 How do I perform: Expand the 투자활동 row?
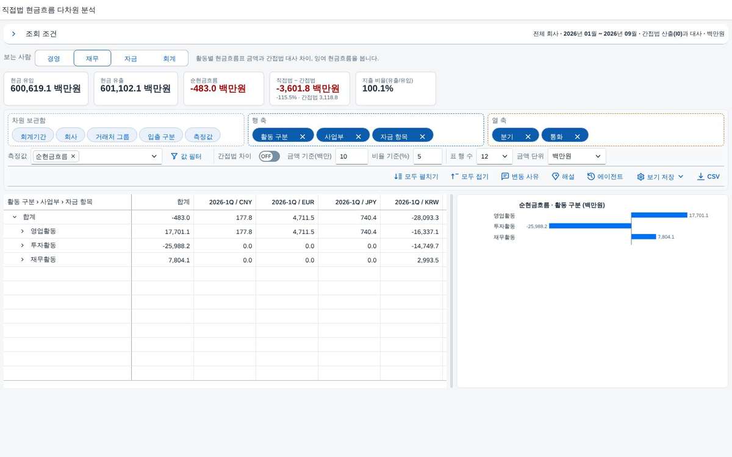[x=23, y=245]
